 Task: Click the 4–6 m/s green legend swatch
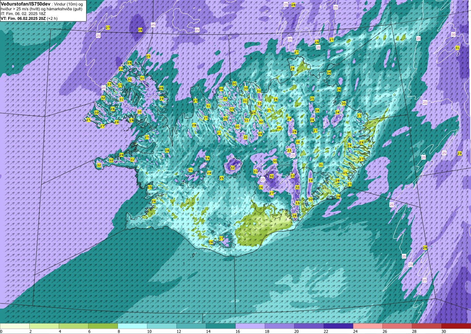[x=74, y=326]
